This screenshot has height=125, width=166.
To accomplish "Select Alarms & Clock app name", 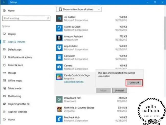I will (x=72, y=27).
